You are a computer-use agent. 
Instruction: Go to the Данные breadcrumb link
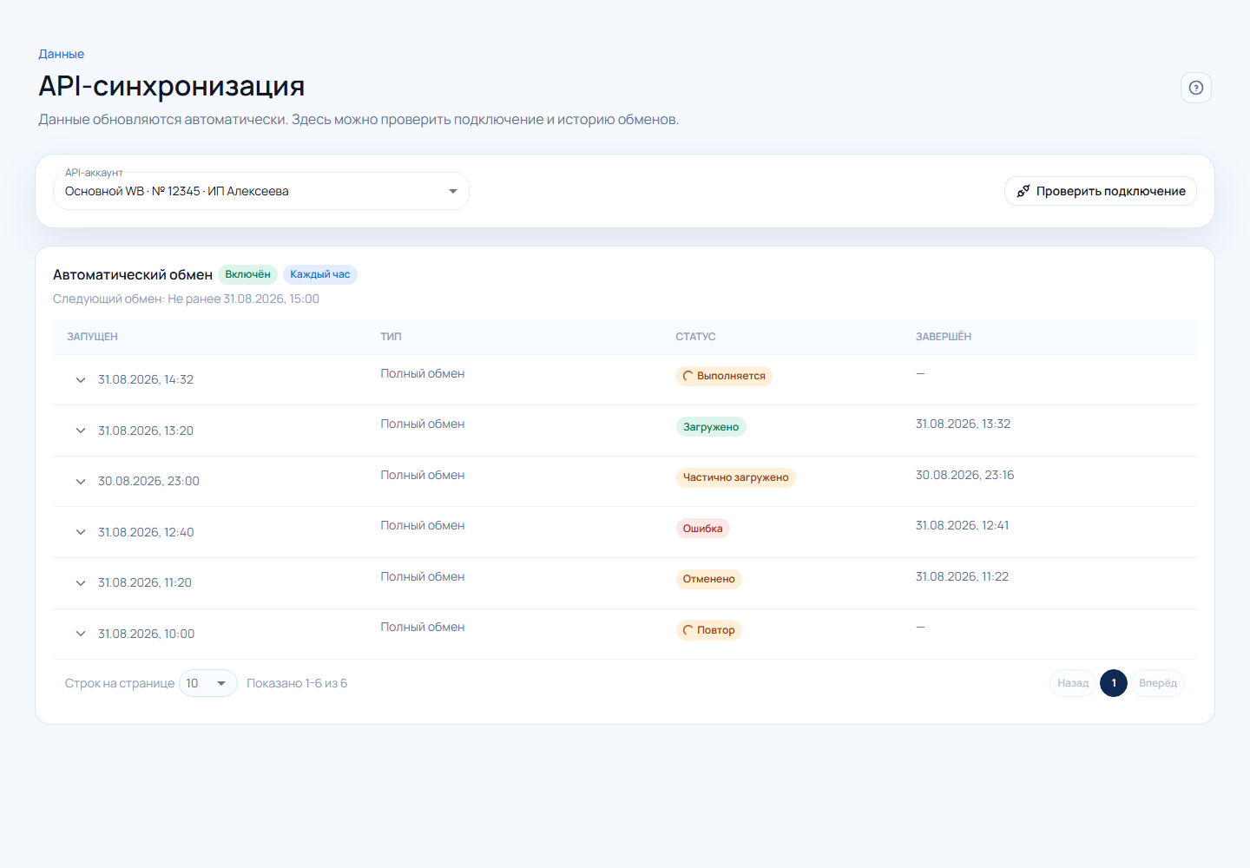(61, 54)
